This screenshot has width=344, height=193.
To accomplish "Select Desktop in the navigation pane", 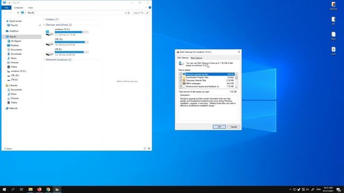I will (x=15, y=45).
